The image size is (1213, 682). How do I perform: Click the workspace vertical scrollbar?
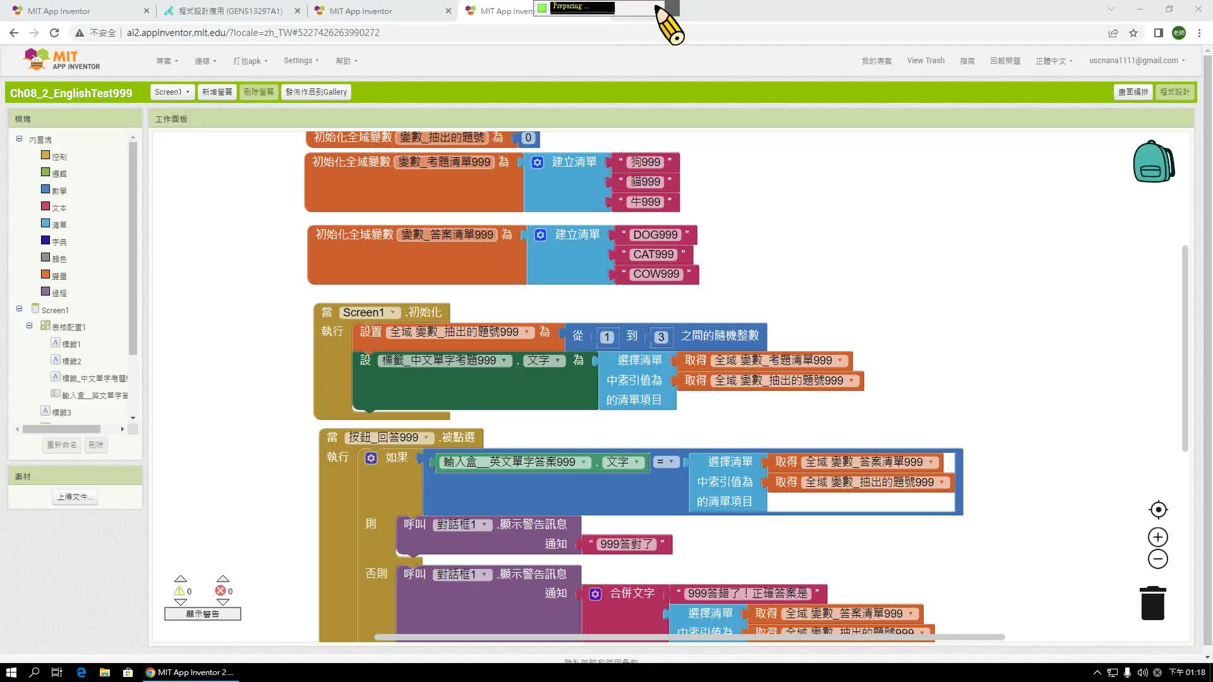pyautogui.click(x=1185, y=349)
